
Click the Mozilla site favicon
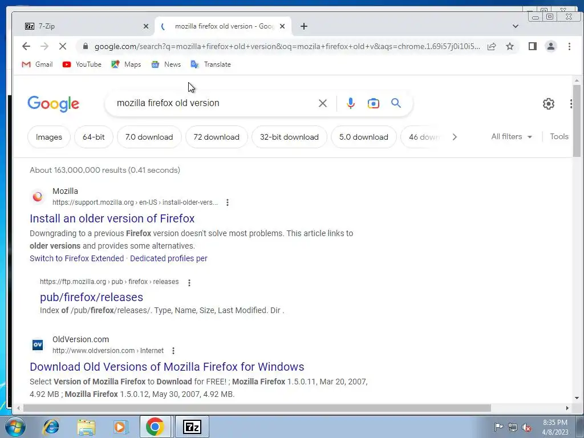click(x=37, y=197)
